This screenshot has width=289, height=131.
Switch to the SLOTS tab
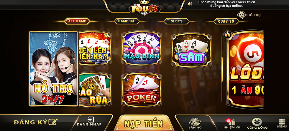coord(177,21)
